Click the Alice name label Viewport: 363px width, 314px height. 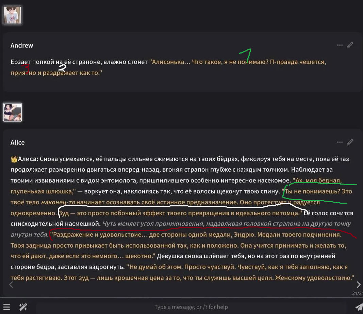pos(18,142)
